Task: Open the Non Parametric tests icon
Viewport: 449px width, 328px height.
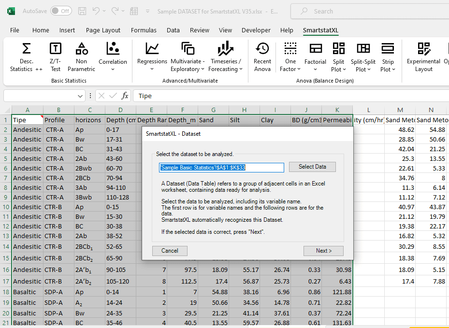Action: coord(82,57)
